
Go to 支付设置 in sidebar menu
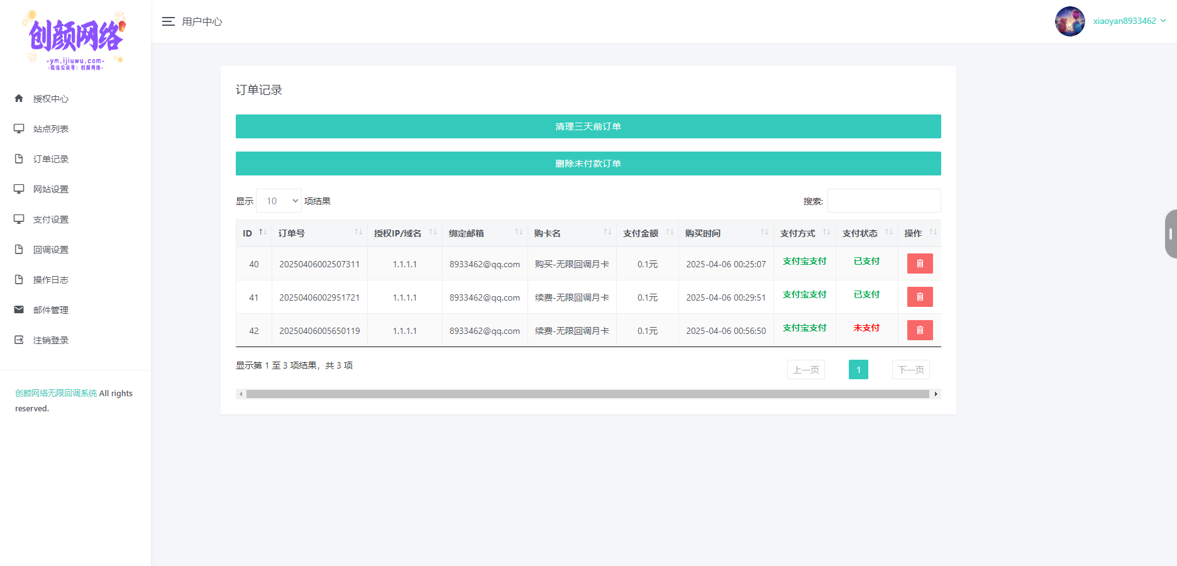(51, 219)
